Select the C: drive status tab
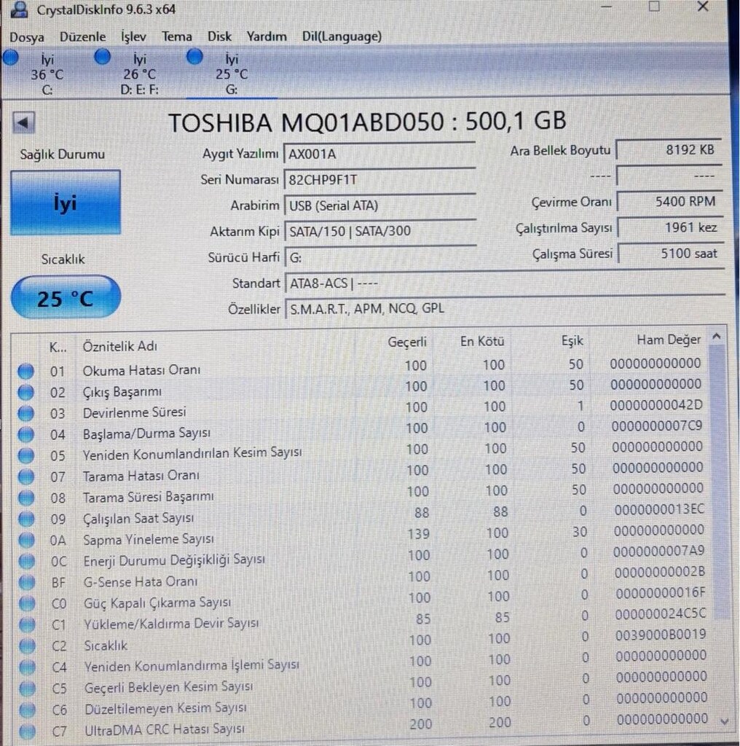This screenshot has width=740, height=746. [x=46, y=74]
